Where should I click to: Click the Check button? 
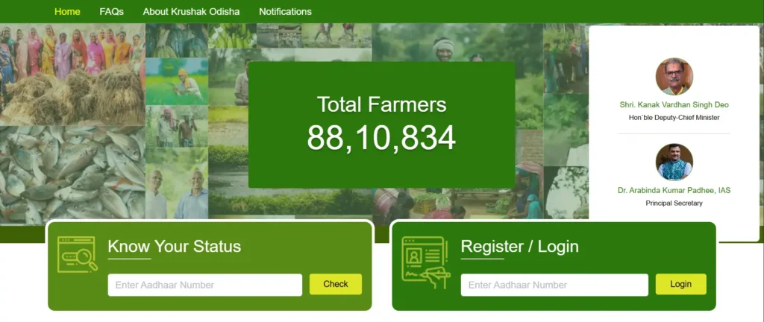click(x=336, y=284)
